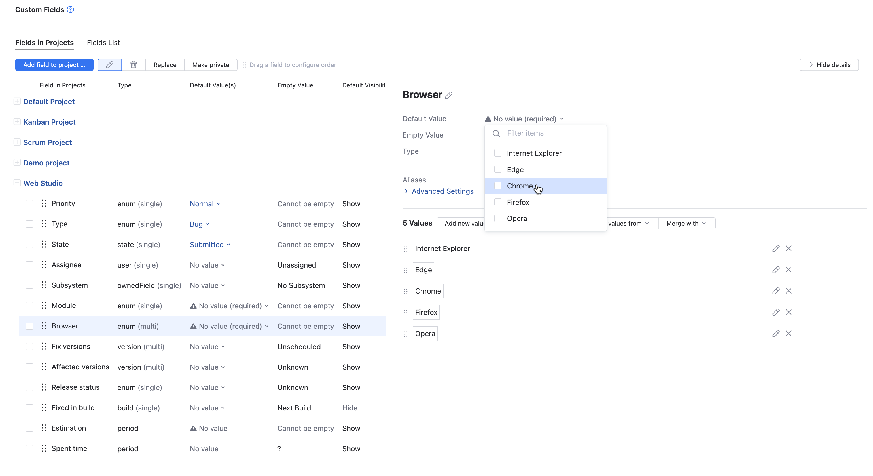Open Advanced Settings for the Browser field

click(x=442, y=191)
